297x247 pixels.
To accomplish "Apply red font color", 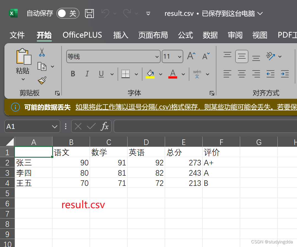I will pyautogui.click(x=173, y=74).
